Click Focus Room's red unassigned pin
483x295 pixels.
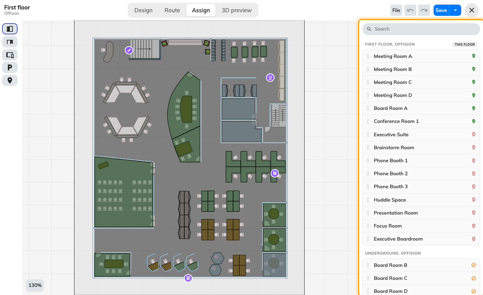[474, 226]
